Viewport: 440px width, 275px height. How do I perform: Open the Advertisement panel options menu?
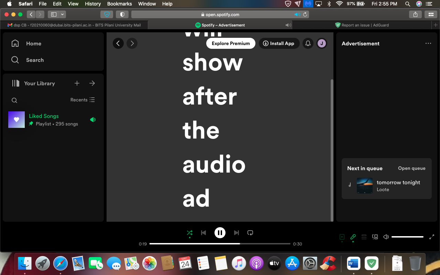click(x=428, y=43)
